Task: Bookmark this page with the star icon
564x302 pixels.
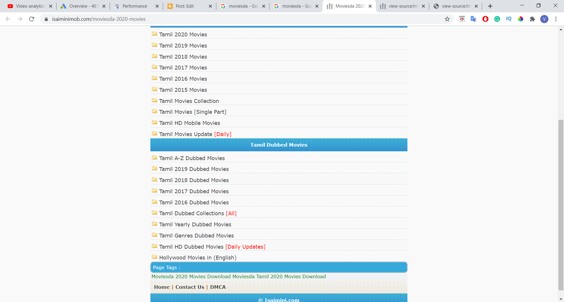Action: pos(447,19)
